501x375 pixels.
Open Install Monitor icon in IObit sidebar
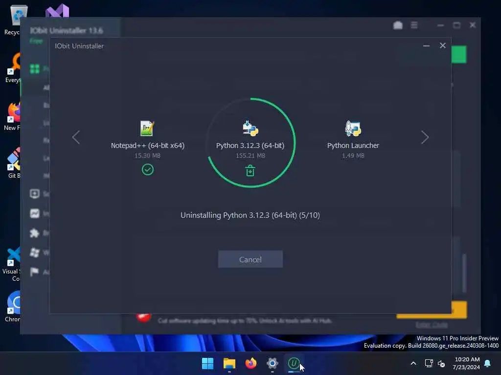click(35, 213)
